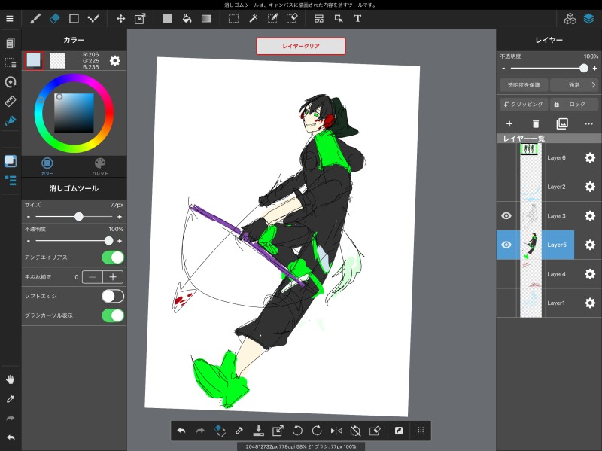The width and height of the screenshot is (602, 451).
Task: Select the Panel divide tool
Action: coord(318,18)
